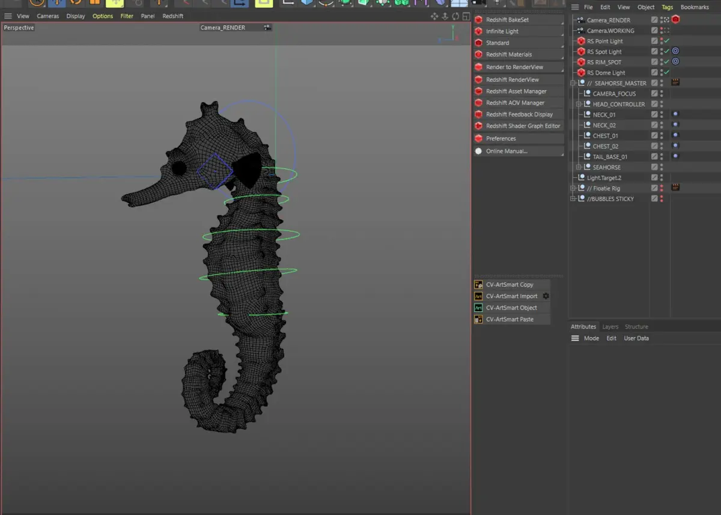Click the Object Manager hamburger menu icon

575,7
